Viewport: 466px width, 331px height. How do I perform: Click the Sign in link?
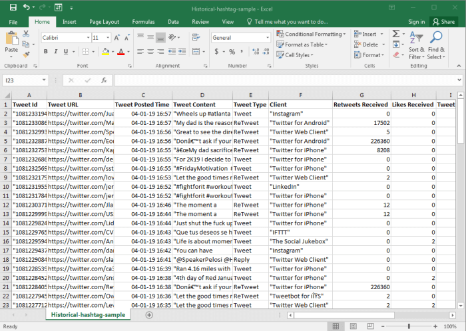click(416, 22)
